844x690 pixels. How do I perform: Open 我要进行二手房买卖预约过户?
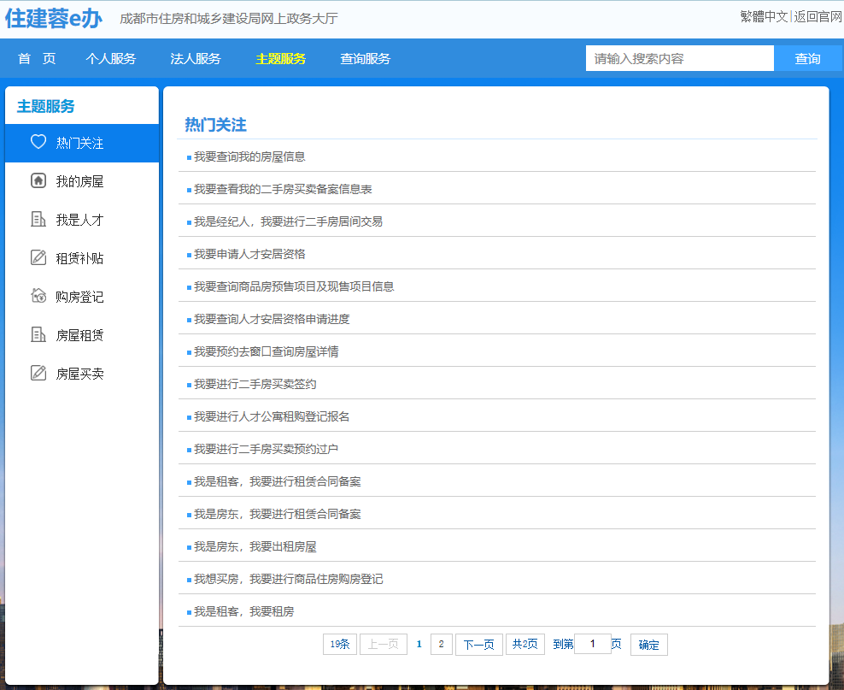pyautogui.click(x=266, y=449)
